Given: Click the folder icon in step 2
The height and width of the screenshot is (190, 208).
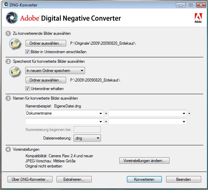Looking at the screenshot, I should click(x=15, y=72).
